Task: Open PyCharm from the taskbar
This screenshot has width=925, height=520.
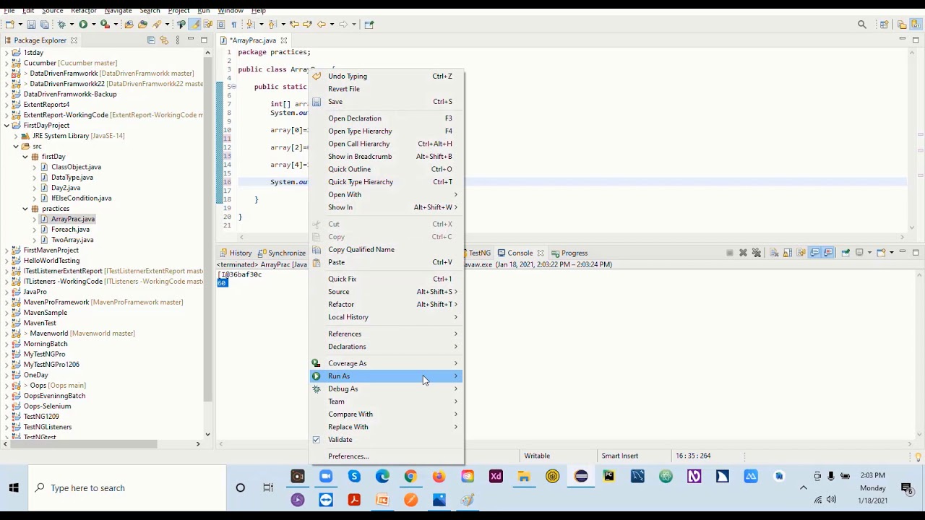Action: 609,476
